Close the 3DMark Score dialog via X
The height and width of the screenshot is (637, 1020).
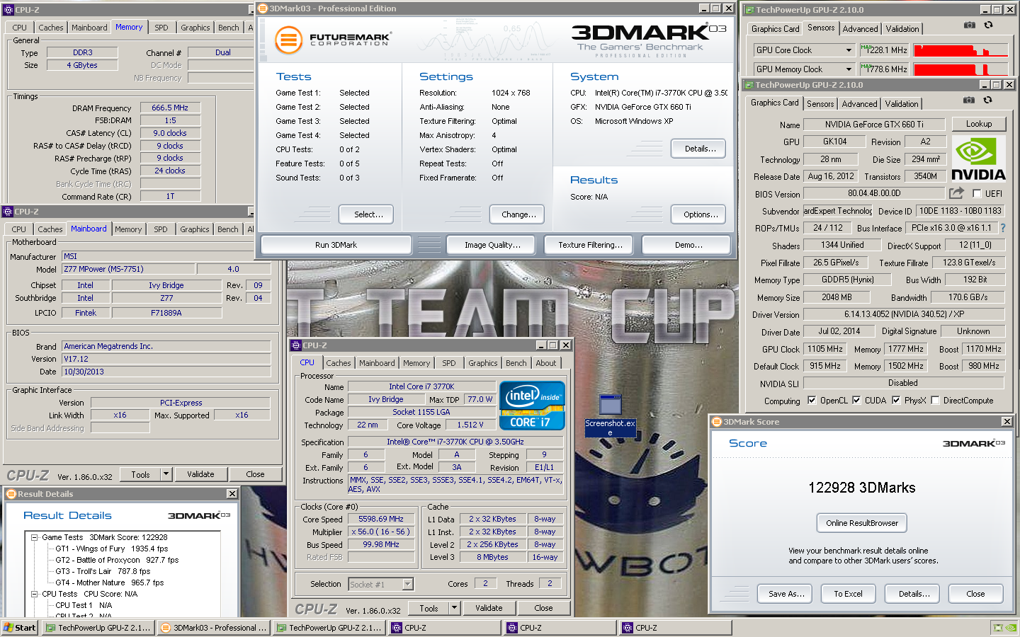(1007, 422)
